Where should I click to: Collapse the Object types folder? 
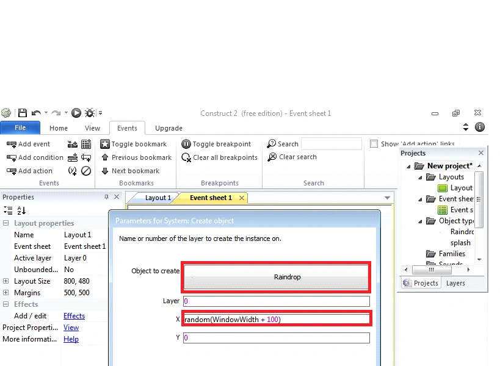pos(420,221)
